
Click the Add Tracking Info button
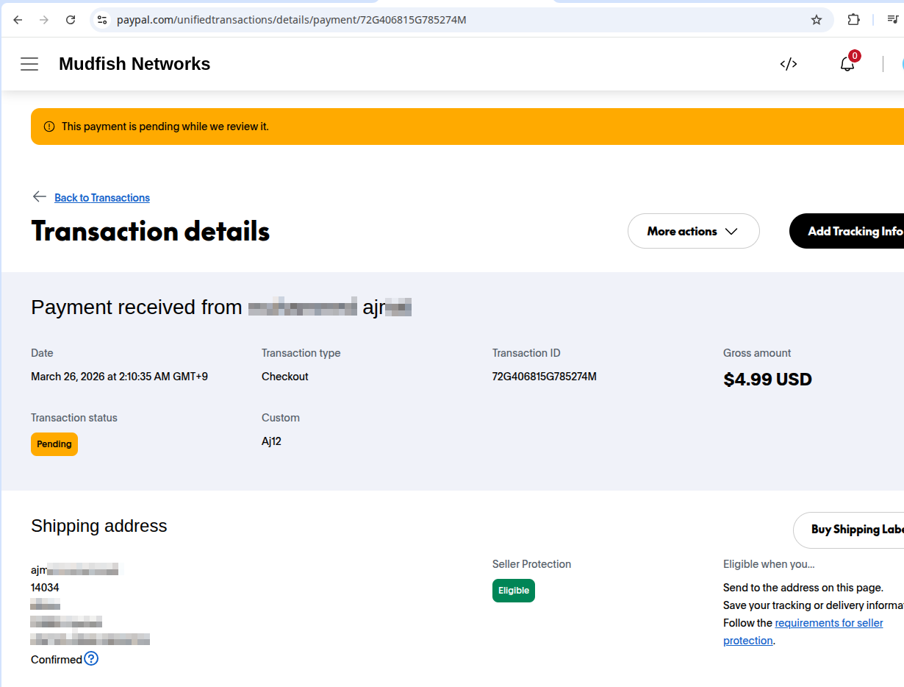coord(853,231)
